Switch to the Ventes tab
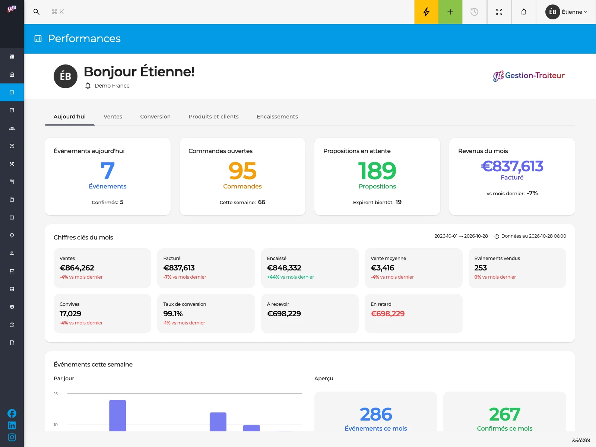The image size is (596, 447). (x=113, y=117)
